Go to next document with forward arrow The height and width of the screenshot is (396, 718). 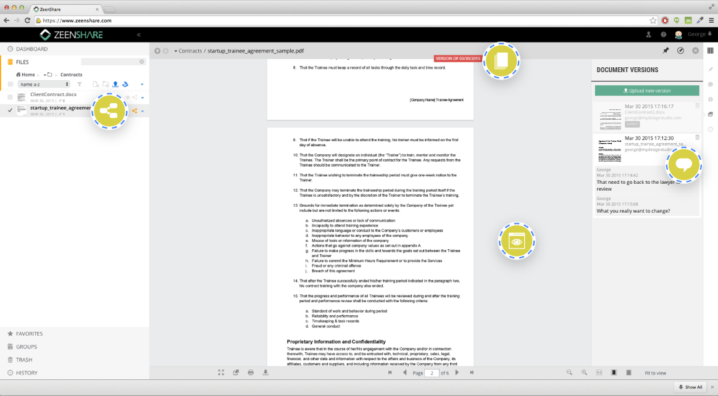165,51
